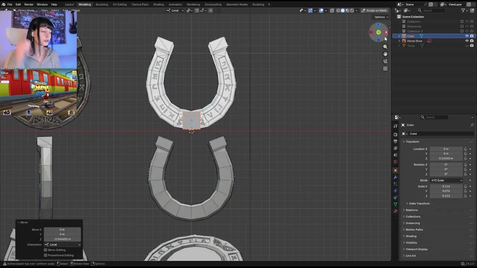Open the Blender logo menu
The width and height of the screenshot is (477, 268).
coord(3,4)
